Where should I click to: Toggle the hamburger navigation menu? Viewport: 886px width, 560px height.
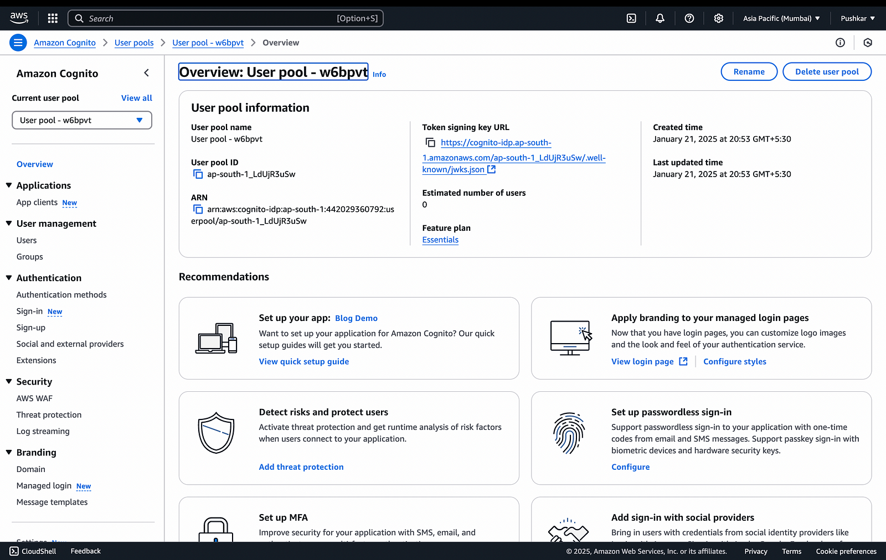click(x=18, y=43)
